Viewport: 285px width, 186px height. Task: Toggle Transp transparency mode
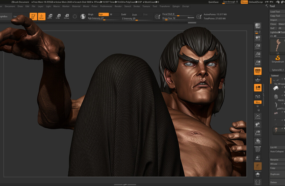click(x=258, y=158)
